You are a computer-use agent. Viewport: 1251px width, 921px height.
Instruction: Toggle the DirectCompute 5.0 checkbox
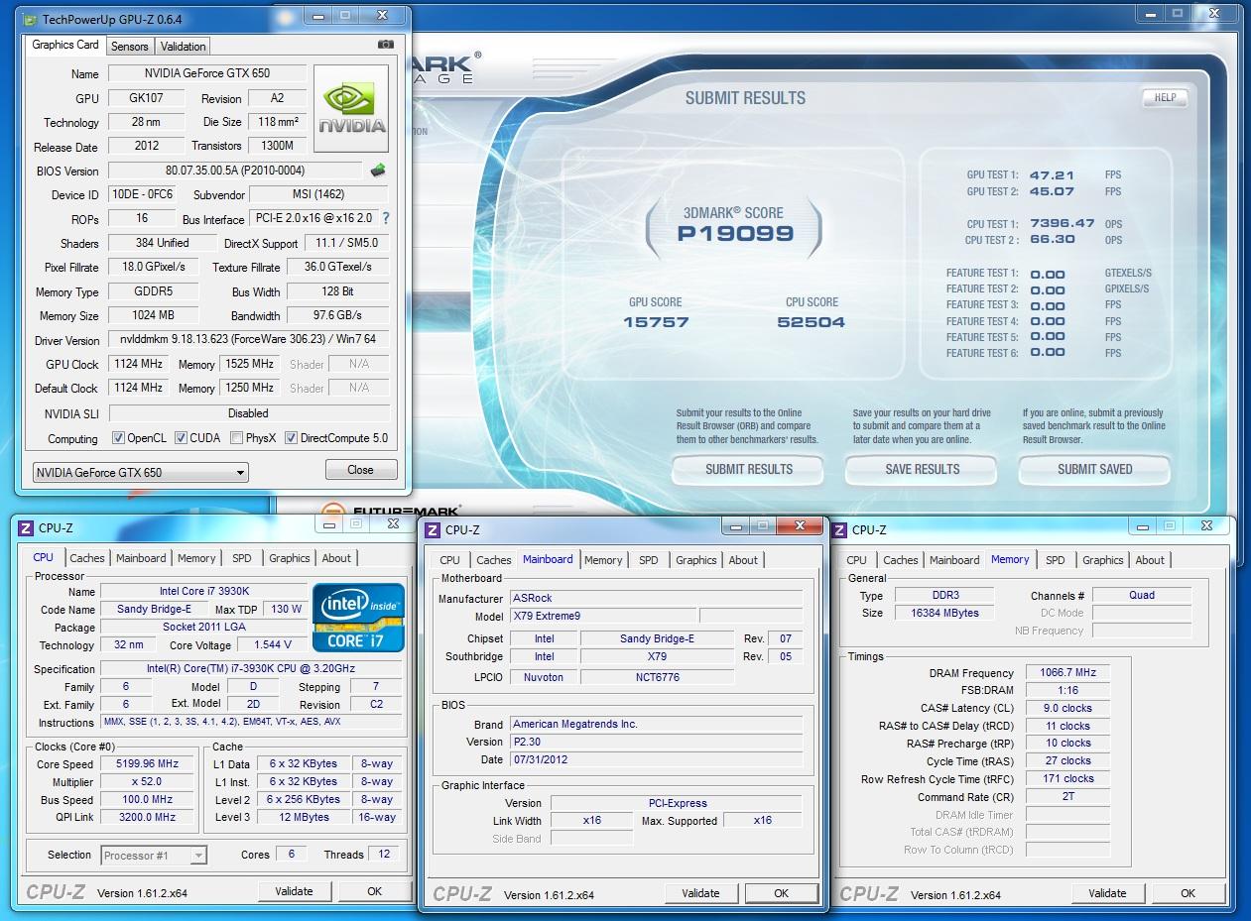coord(291,438)
